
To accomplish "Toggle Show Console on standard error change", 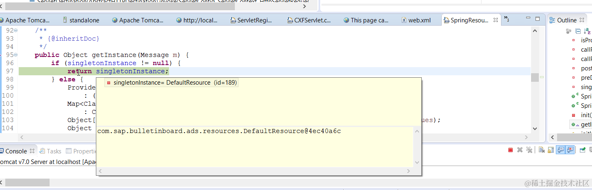I will tap(570, 150).
